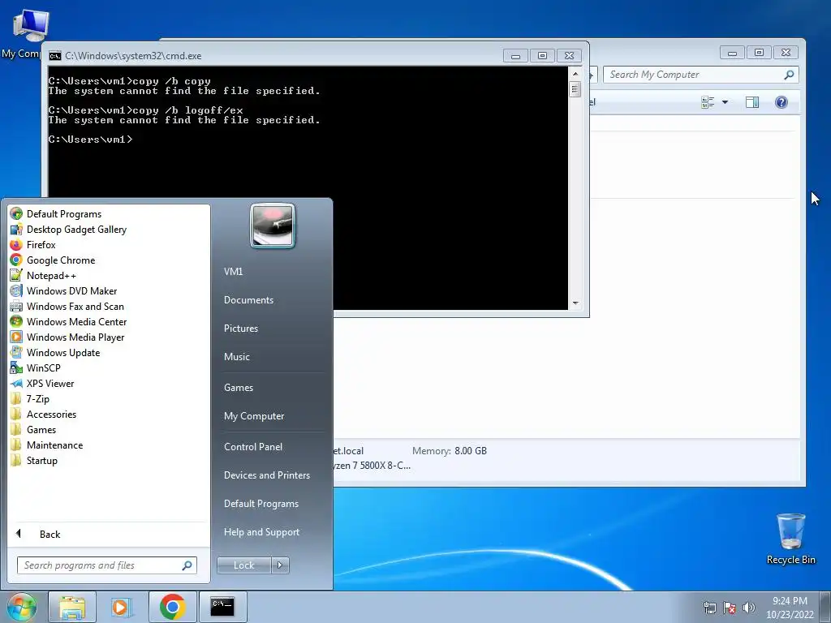831x623 pixels.
Task: Open the Action Center flag icon
Action: pos(730,608)
